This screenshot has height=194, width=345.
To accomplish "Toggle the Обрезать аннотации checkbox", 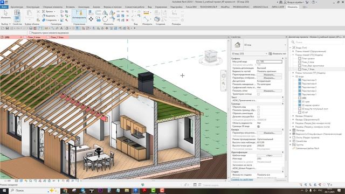I will click(258, 114).
